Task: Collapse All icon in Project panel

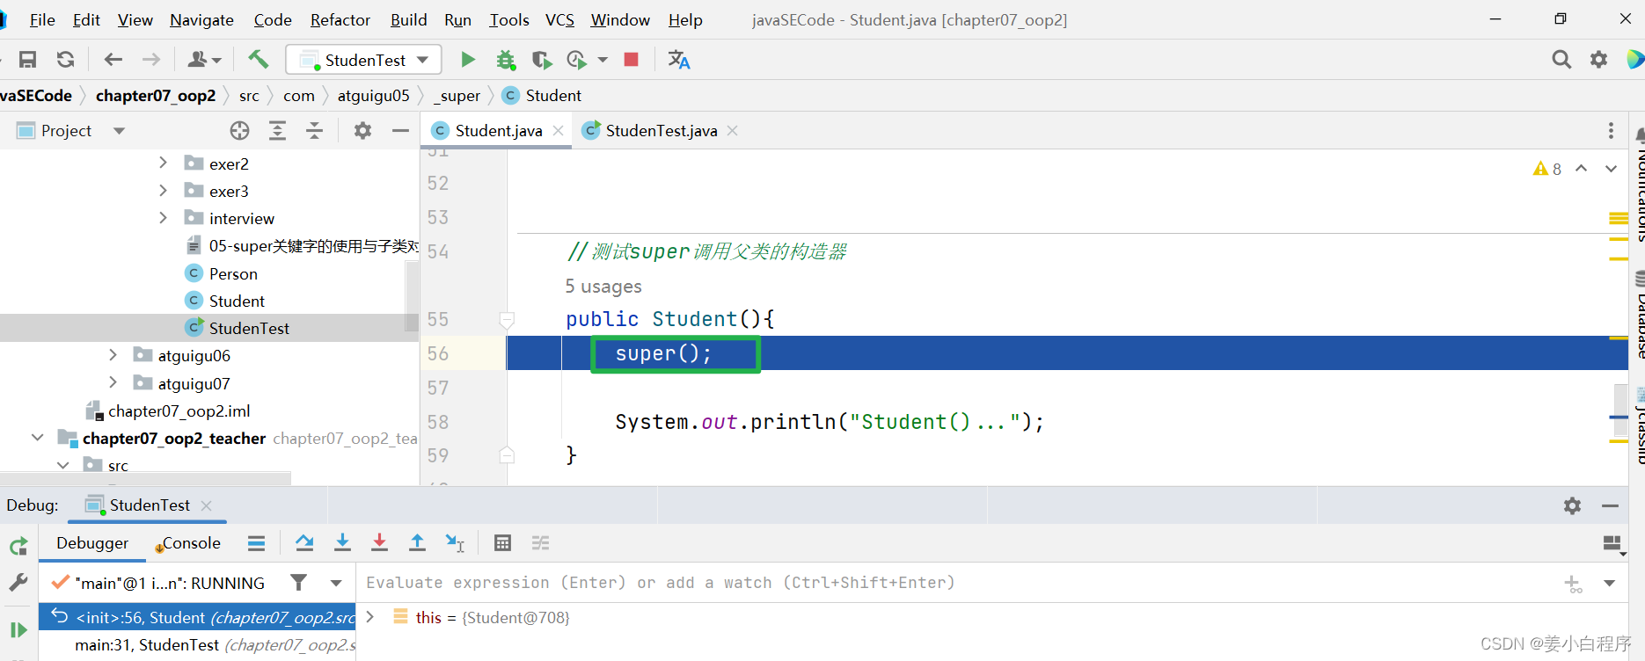Action: coord(314,131)
